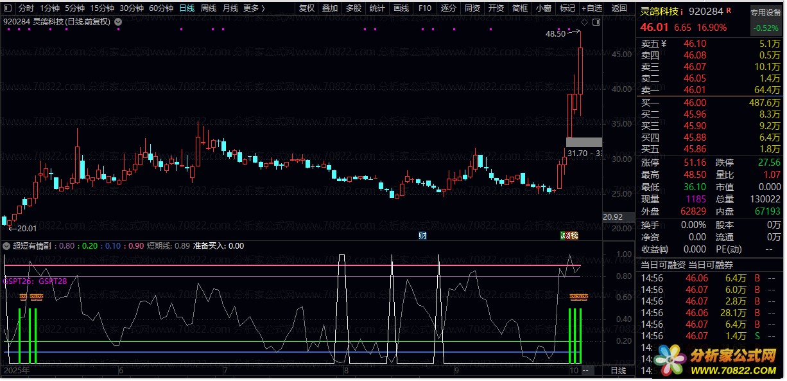Toggle the right panel layout icon
Screen dimensions: 787x381
[x=596, y=22]
